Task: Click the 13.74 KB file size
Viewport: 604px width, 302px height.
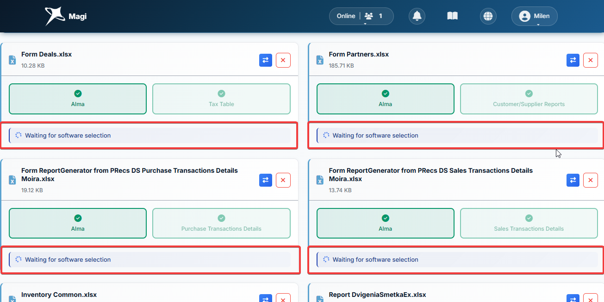Action: (x=340, y=190)
